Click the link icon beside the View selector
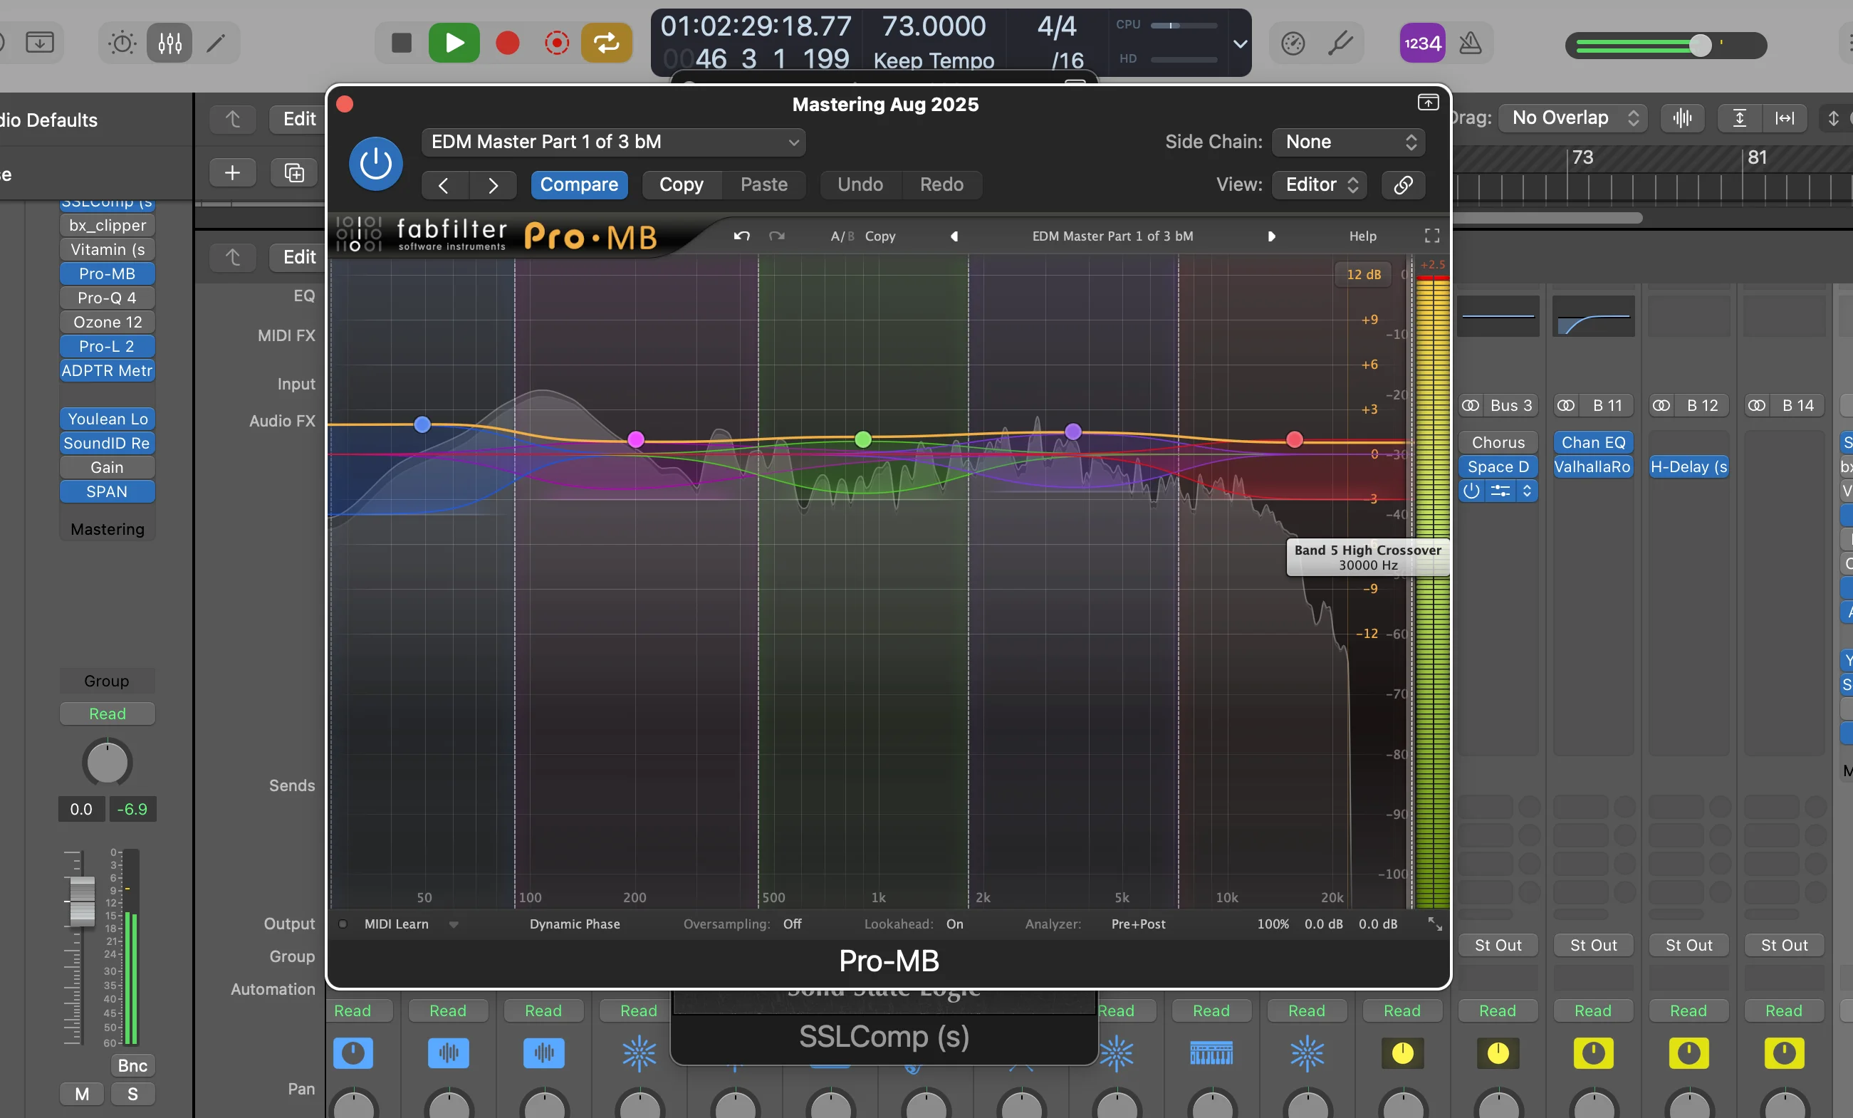1853x1118 pixels. (1402, 185)
